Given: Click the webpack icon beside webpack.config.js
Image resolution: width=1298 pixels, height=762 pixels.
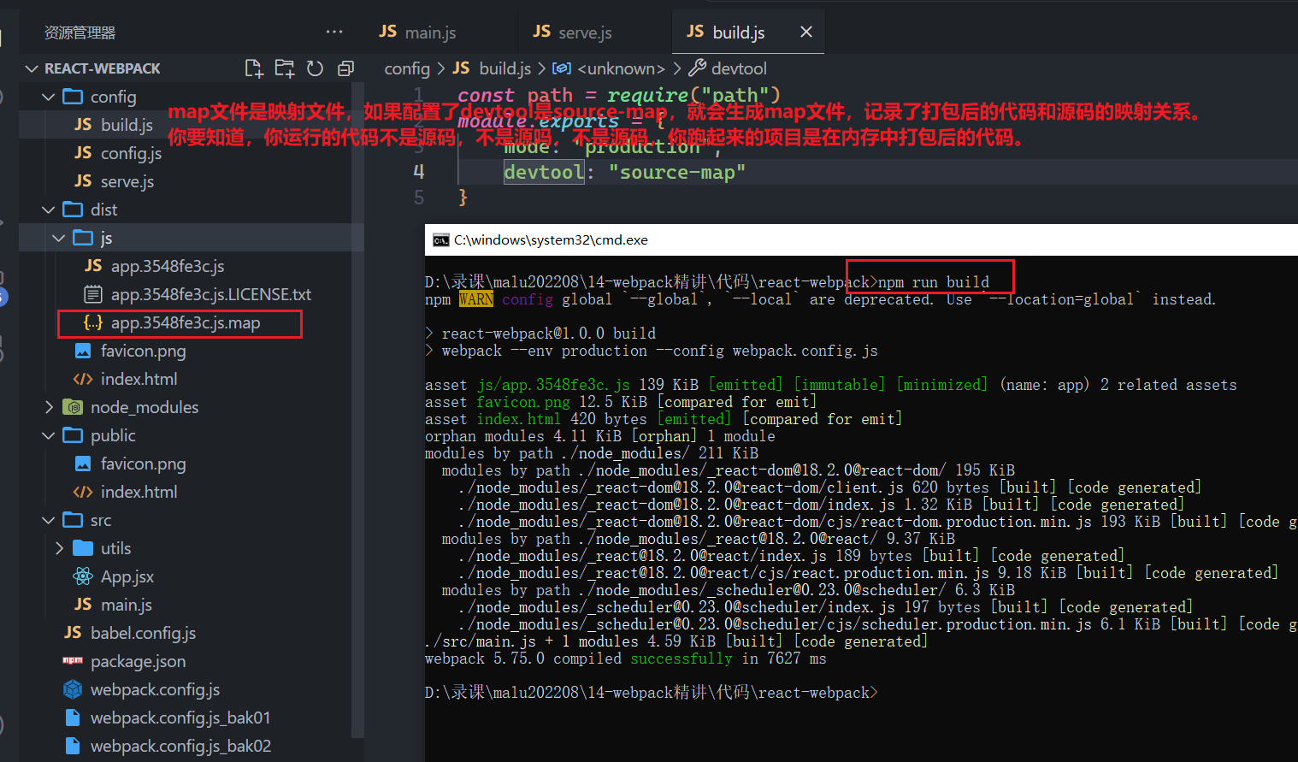Looking at the screenshot, I should coord(73,689).
